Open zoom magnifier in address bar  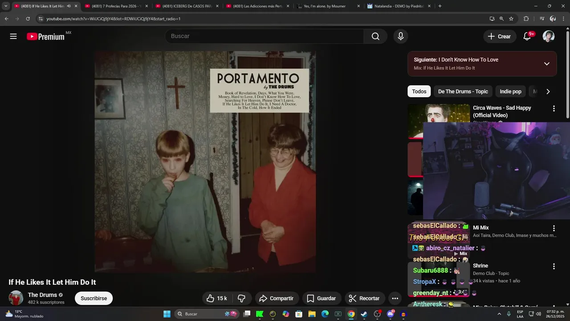[x=501, y=19]
